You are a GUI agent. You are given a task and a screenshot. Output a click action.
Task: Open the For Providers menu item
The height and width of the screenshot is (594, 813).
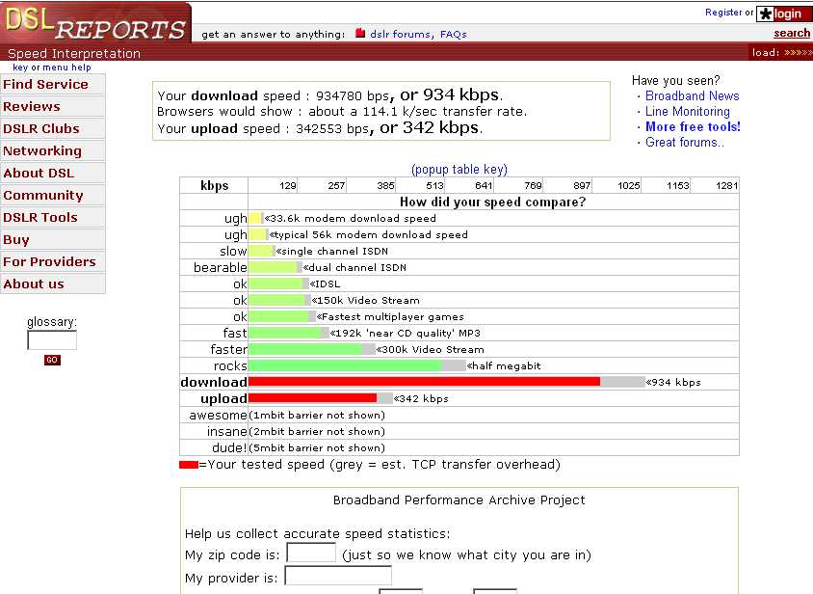click(53, 261)
